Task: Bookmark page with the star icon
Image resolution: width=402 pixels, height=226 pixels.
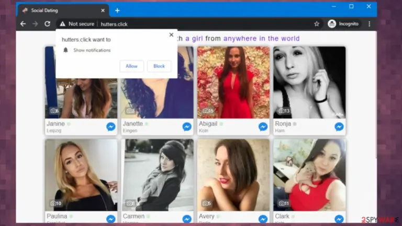Action: (x=317, y=24)
